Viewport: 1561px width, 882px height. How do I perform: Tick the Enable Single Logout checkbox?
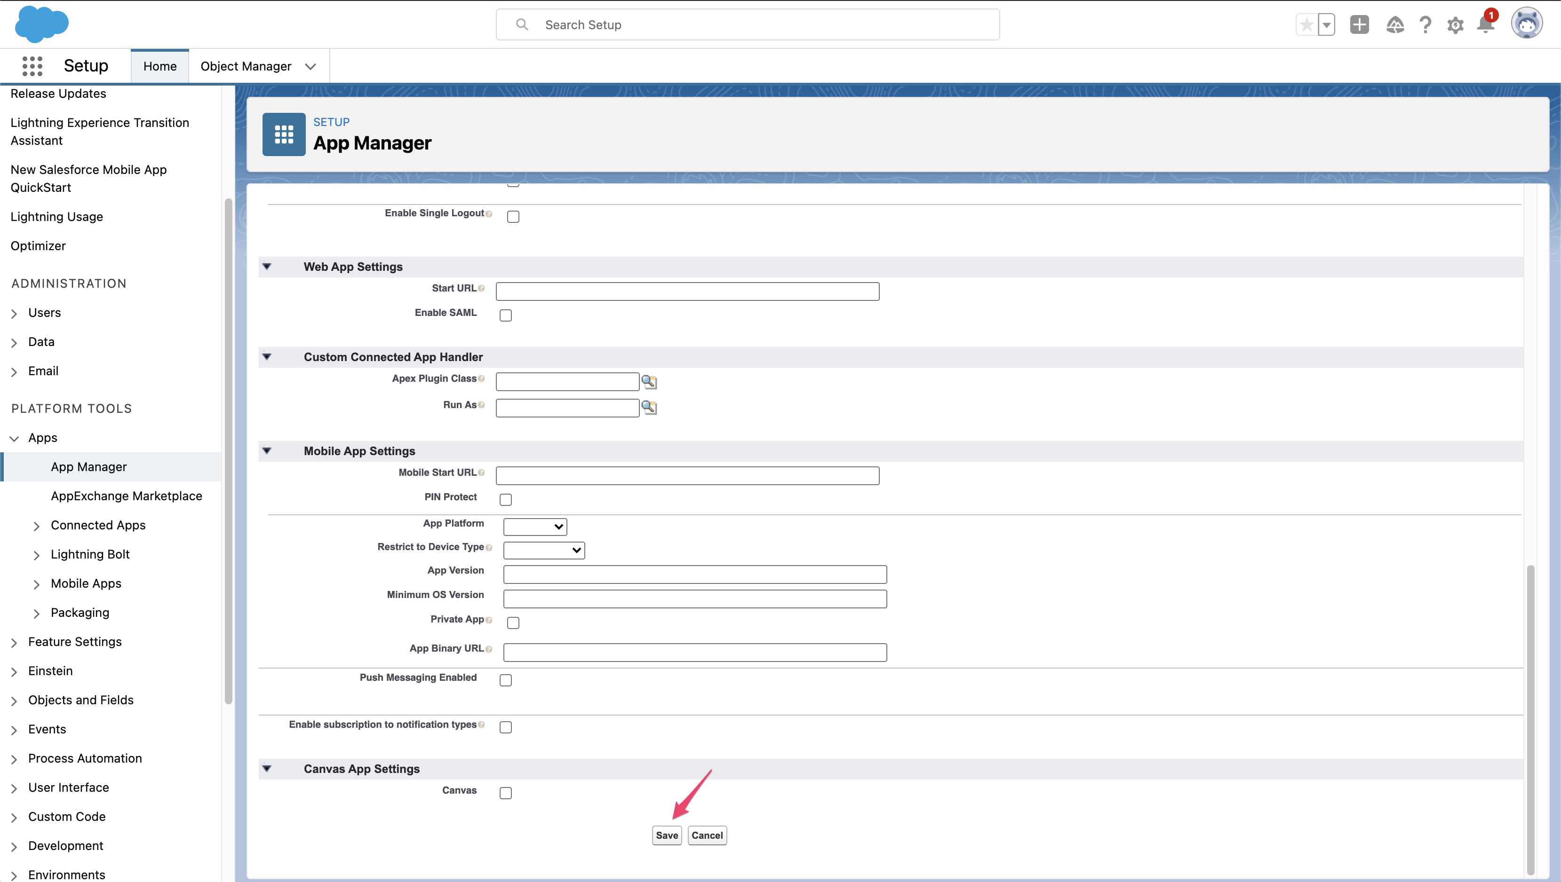point(513,217)
